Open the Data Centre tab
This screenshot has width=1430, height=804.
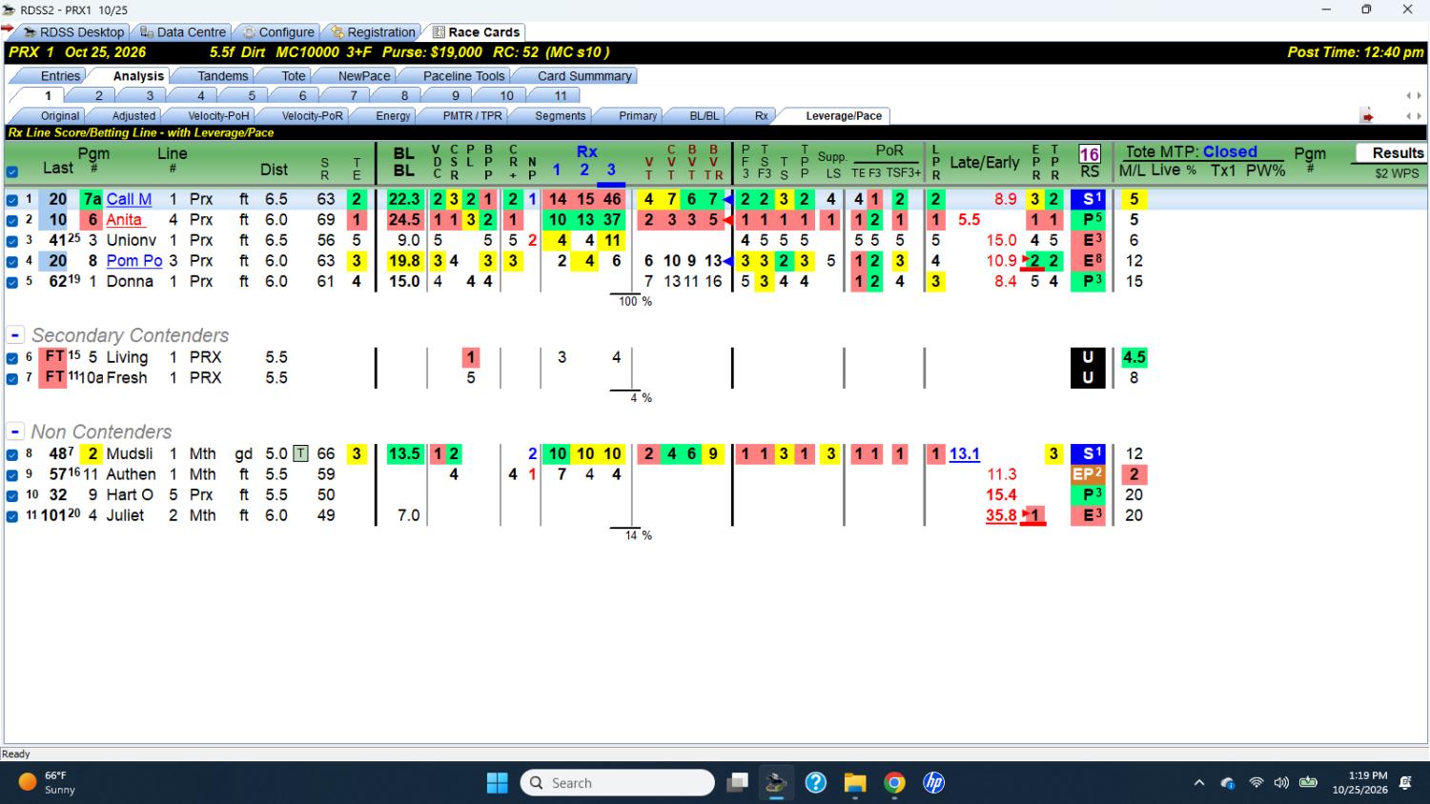click(183, 31)
